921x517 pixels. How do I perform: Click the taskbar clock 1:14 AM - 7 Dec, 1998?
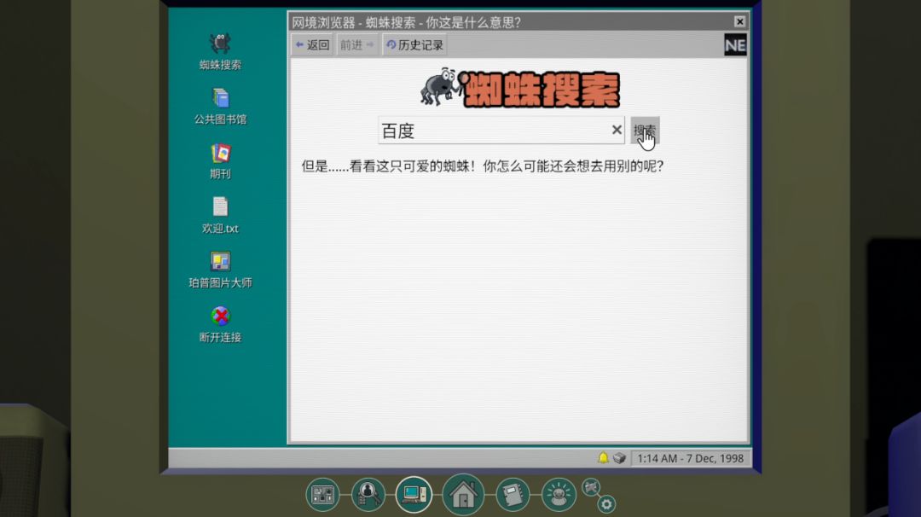click(690, 458)
